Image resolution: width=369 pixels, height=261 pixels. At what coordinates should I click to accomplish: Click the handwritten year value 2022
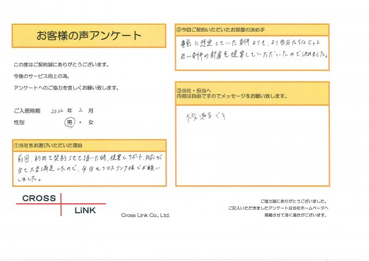click(x=59, y=110)
